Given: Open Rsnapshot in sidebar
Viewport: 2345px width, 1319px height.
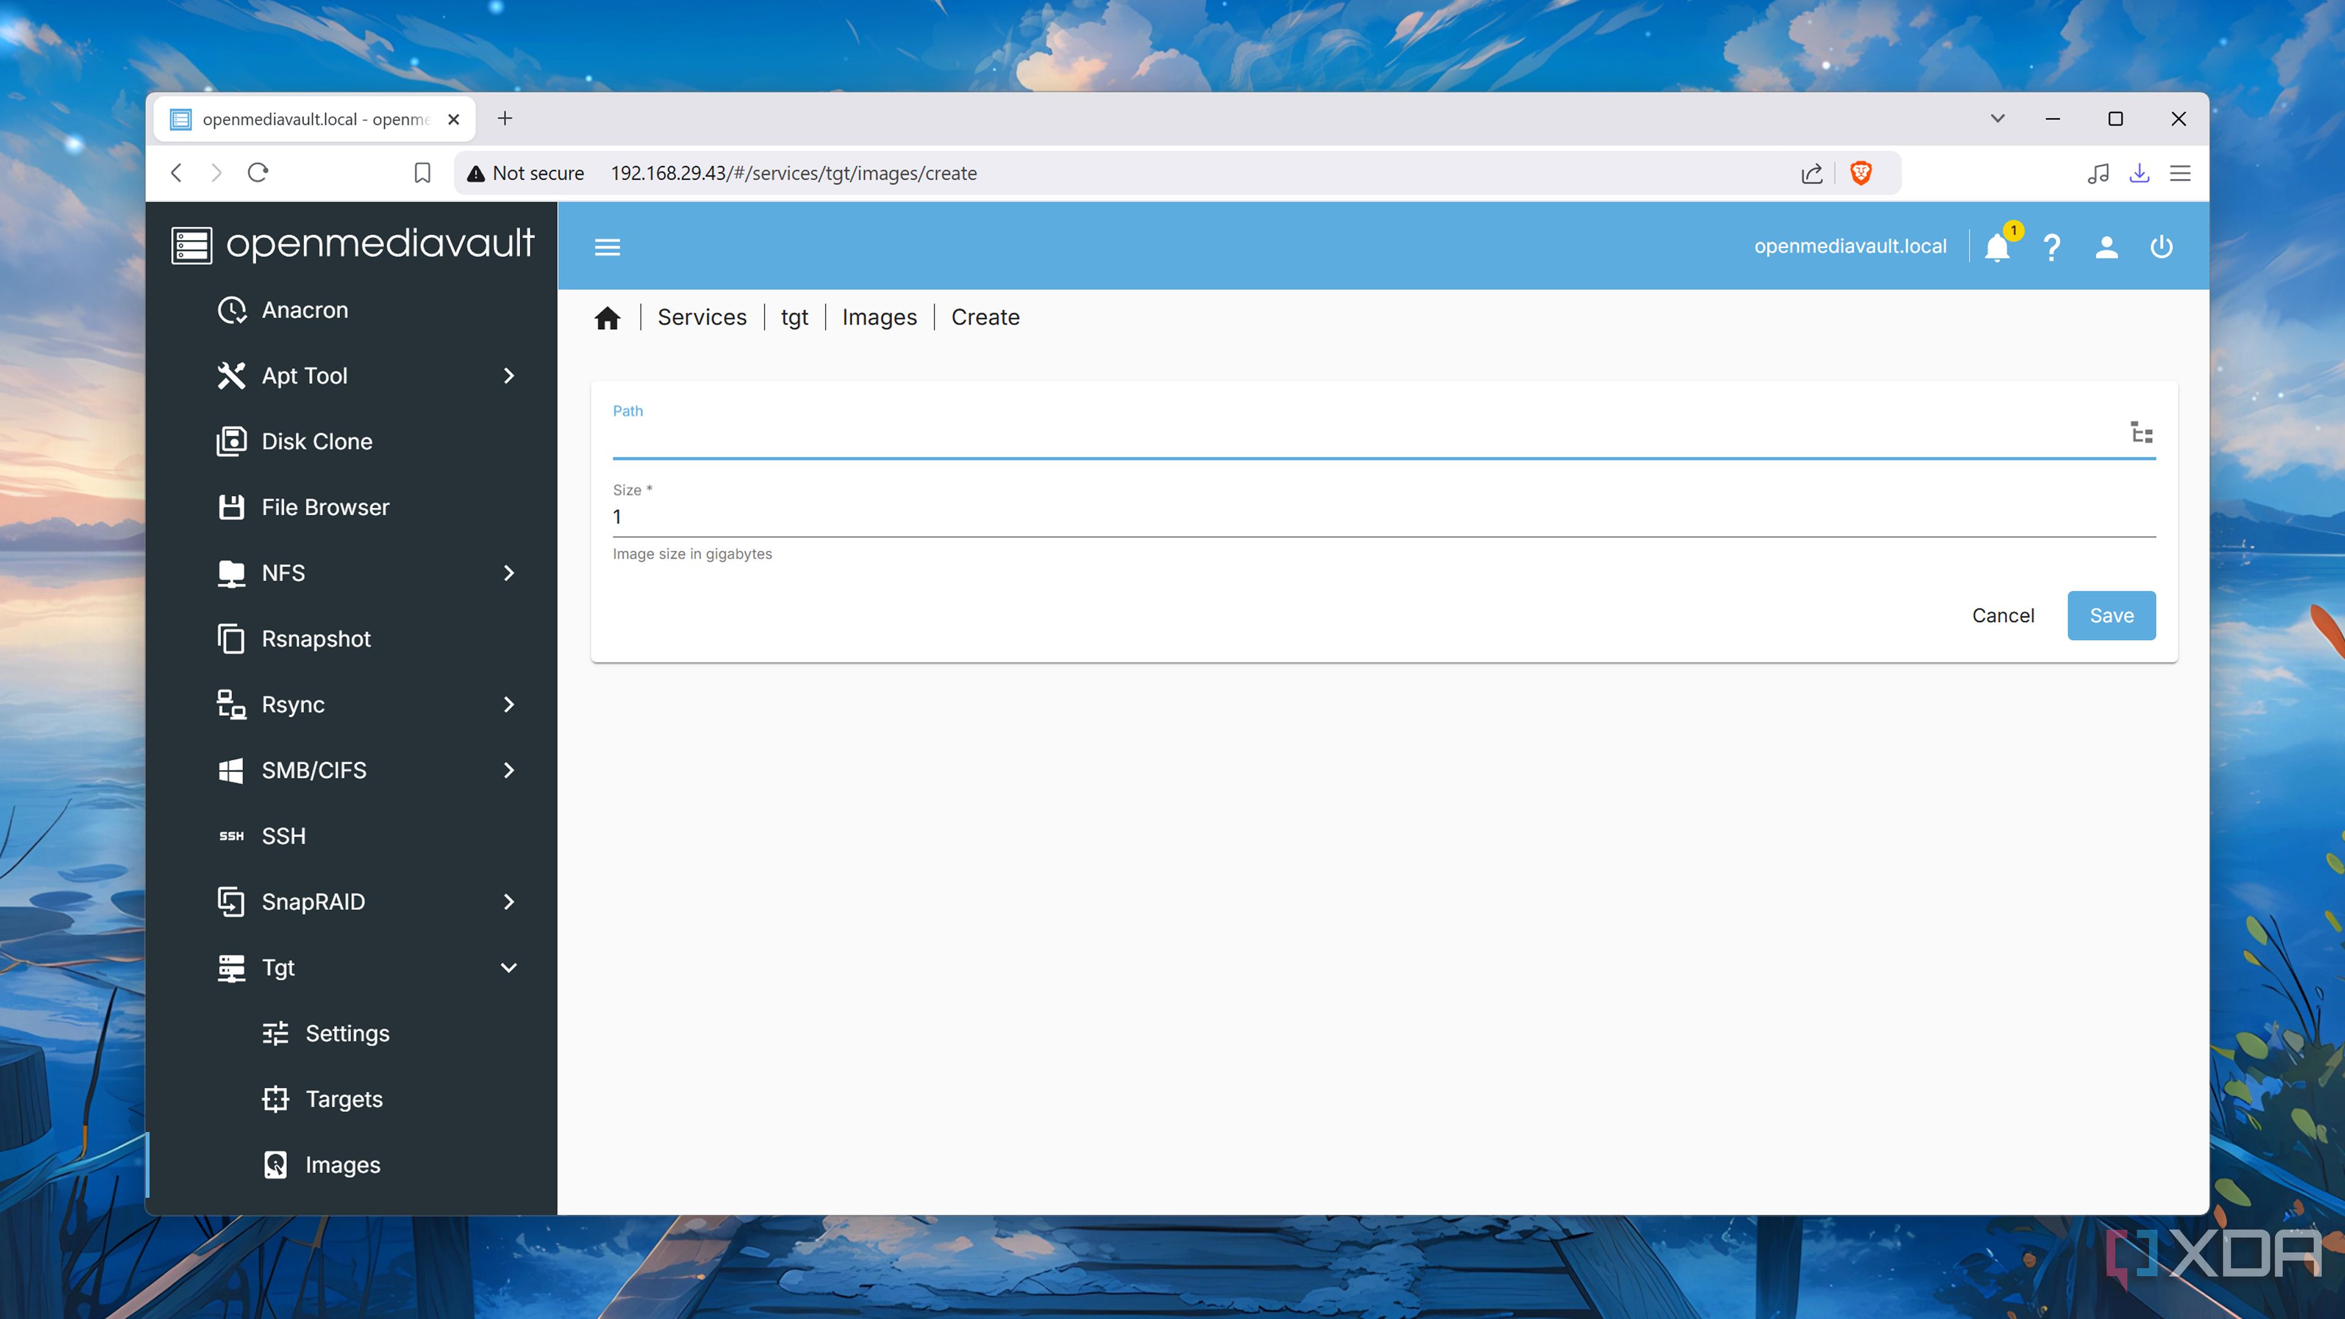Looking at the screenshot, I should coord(351,639).
